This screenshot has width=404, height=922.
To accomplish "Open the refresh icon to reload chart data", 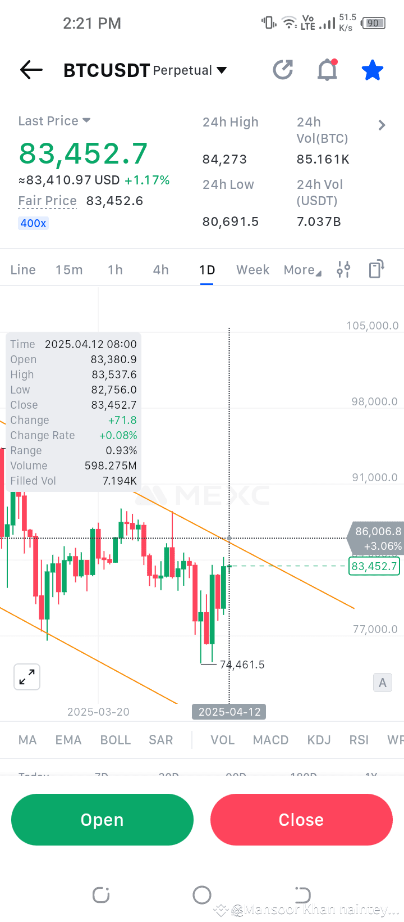I will click(x=283, y=70).
